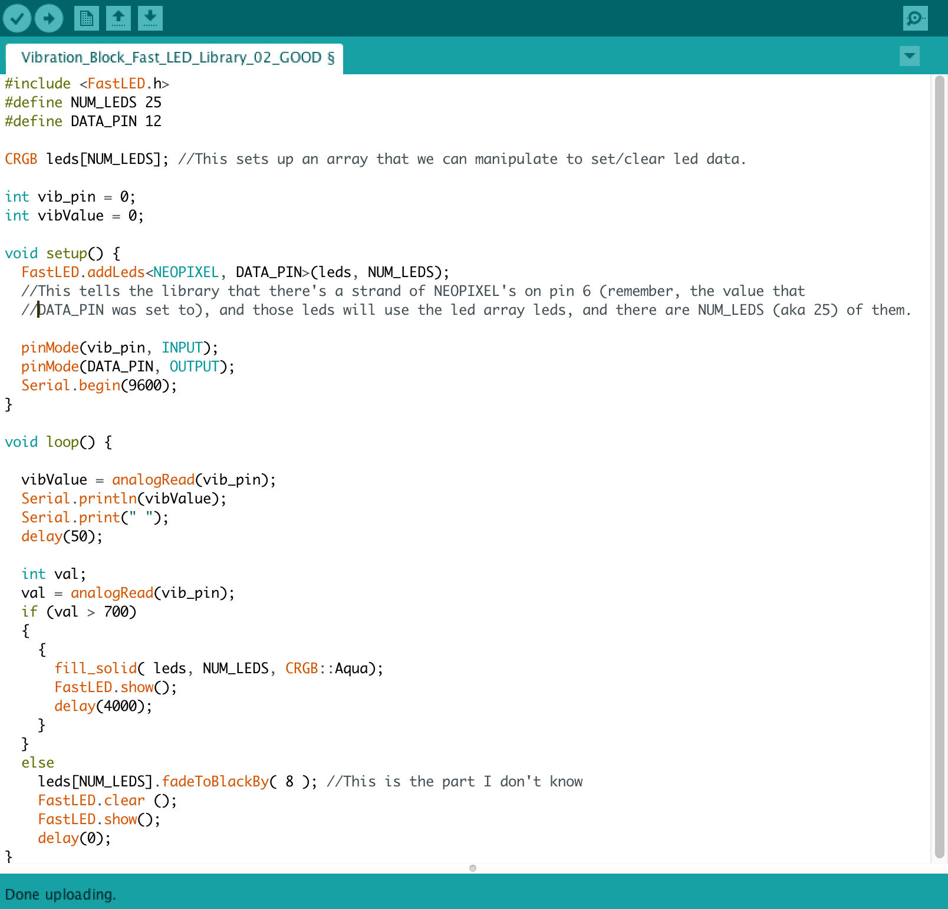Image resolution: width=948 pixels, height=909 pixels.
Task: Place cursor in 'Serial.begin(9600);' line
Action: point(98,386)
